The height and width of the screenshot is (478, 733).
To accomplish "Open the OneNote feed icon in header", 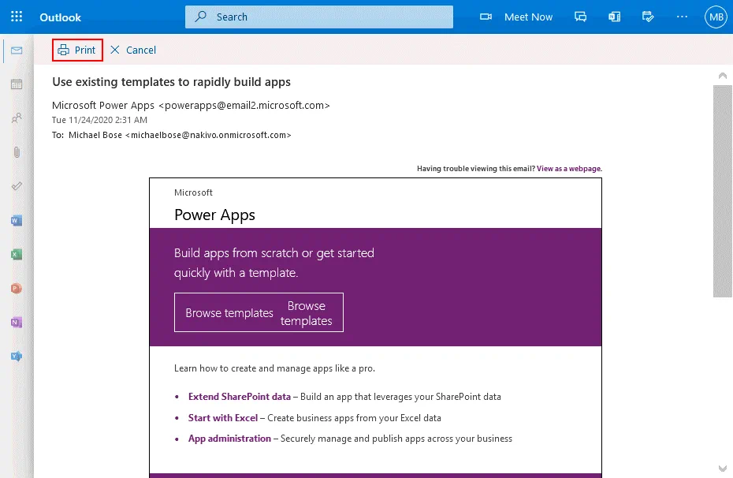I will pyautogui.click(x=615, y=17).
